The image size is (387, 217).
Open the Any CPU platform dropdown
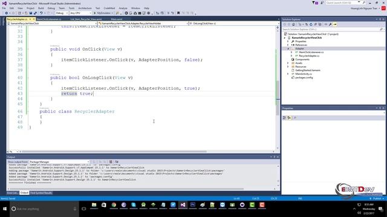click(80, 13)
